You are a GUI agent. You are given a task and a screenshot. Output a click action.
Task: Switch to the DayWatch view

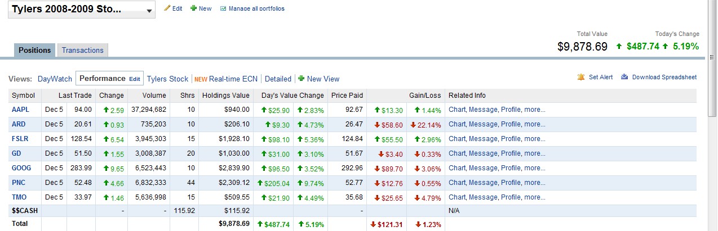(55, 79)
